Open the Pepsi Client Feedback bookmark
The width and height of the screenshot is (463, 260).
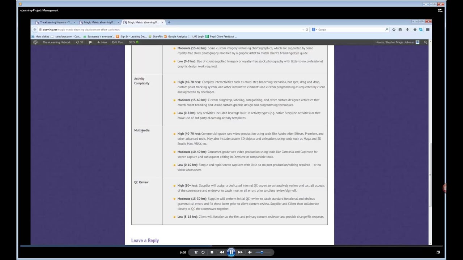click(221, 36)
